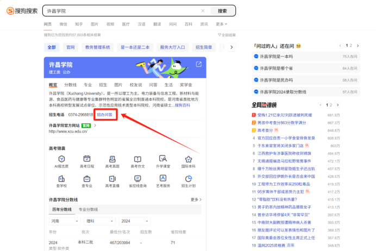This screenshot has height=251, width=376.
Task: Go to next page of 问过的人 questions
Action: (358, 46)
